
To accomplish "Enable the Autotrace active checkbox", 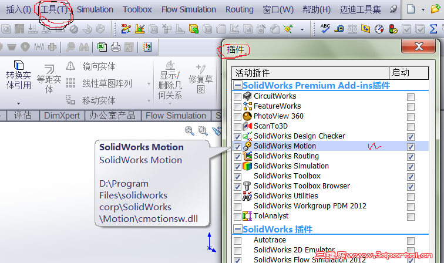I will point(238,241).
